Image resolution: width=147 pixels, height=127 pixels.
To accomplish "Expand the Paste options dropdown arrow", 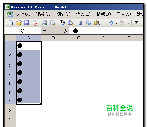I will point(103,23).
